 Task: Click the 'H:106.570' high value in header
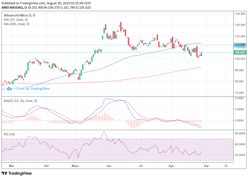52,7
